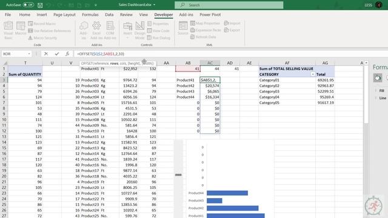The width and height of the screenshot is (388, 218).
Task: Click View Code
Action: pos(158,31)
